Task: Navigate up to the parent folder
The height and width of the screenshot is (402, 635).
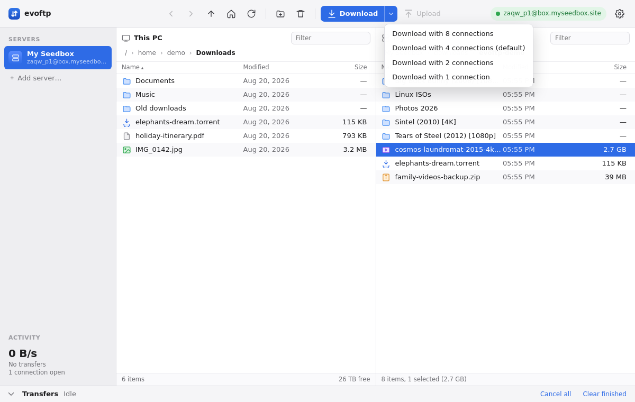Action: pyautogui.click(x=211, y=14)
